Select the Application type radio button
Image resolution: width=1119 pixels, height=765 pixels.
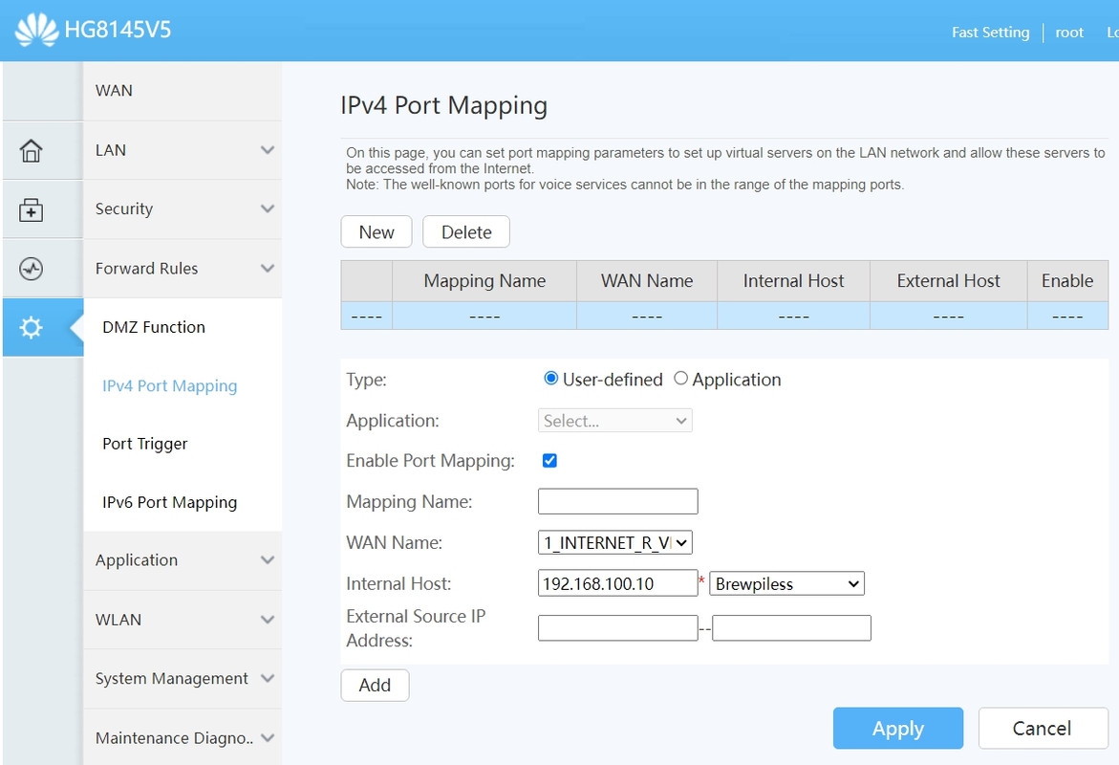[x=680, y=379]
